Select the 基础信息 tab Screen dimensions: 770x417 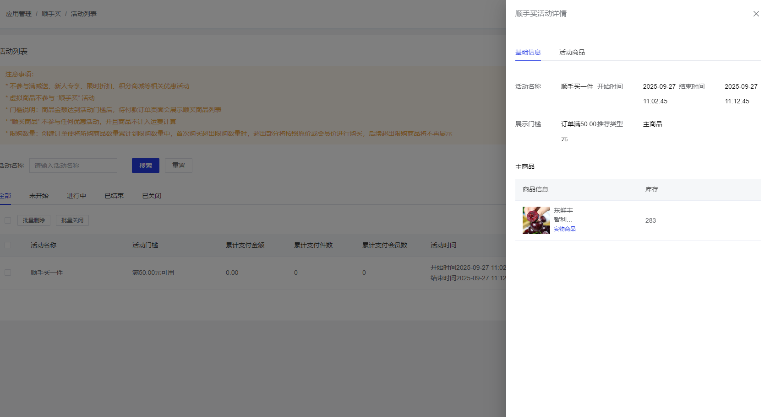[528, 52]
